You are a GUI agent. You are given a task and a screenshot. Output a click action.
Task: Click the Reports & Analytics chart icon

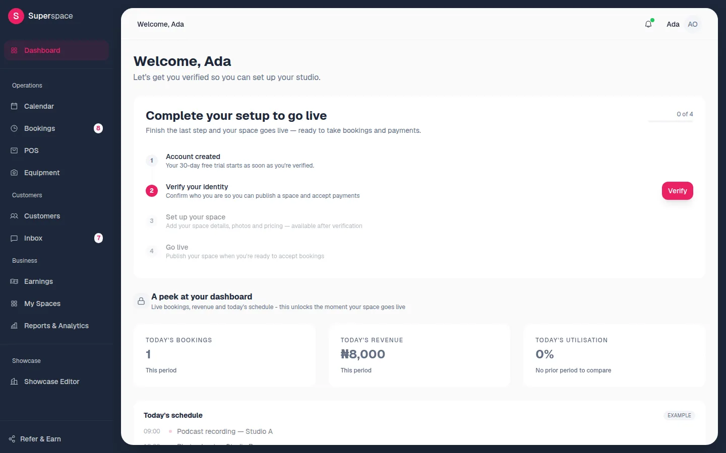pyautogui.click(x=14, y=326)
